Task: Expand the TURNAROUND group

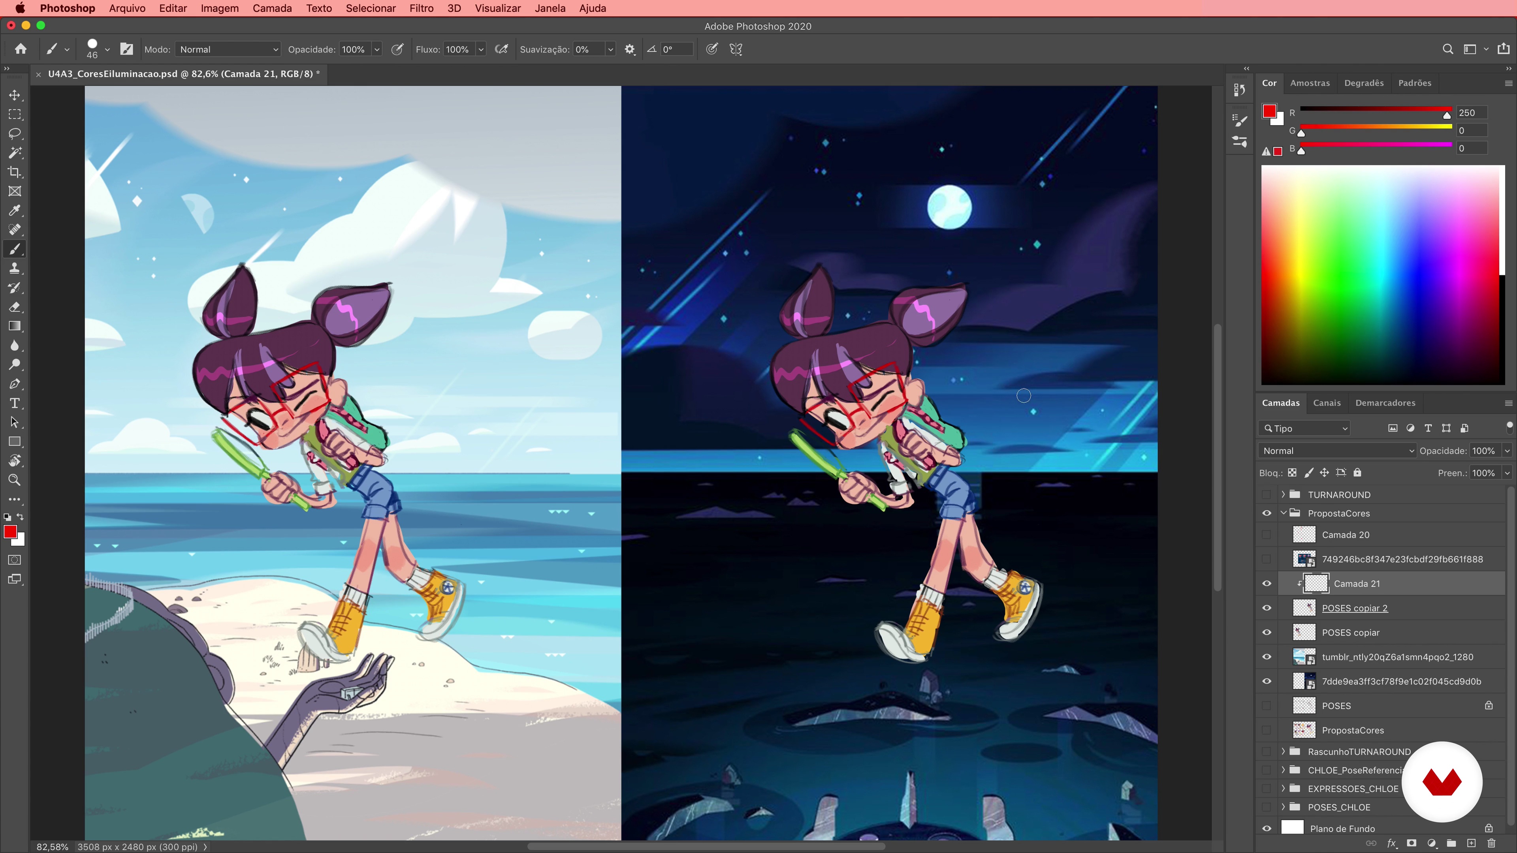Action: coord(1283,494)
